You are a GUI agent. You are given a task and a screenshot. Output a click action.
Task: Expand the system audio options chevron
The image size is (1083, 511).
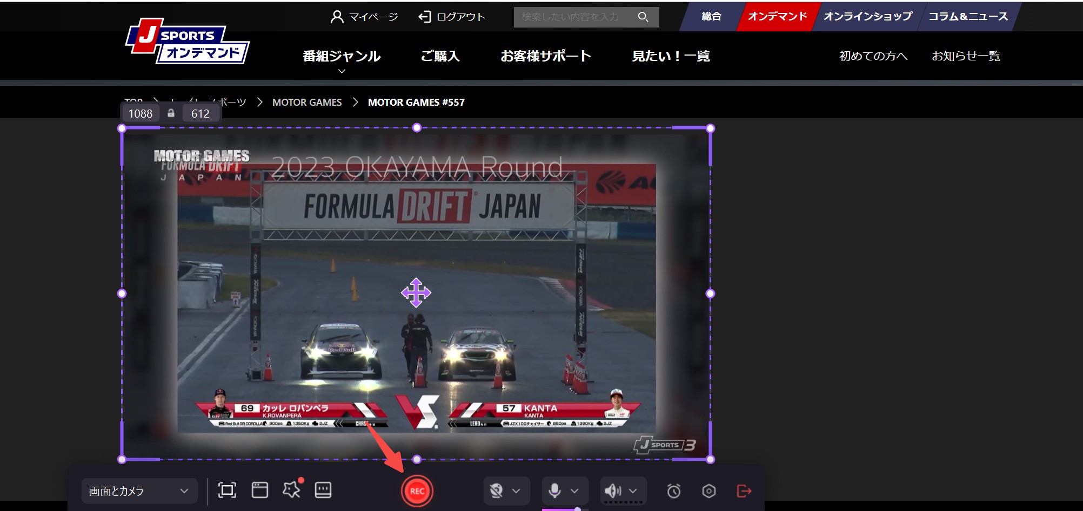point(633,491)
